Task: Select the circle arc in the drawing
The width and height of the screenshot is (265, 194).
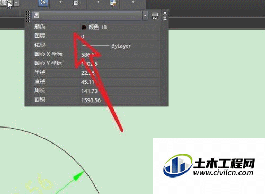Action: pyautogui.click(x=60, y=148)
